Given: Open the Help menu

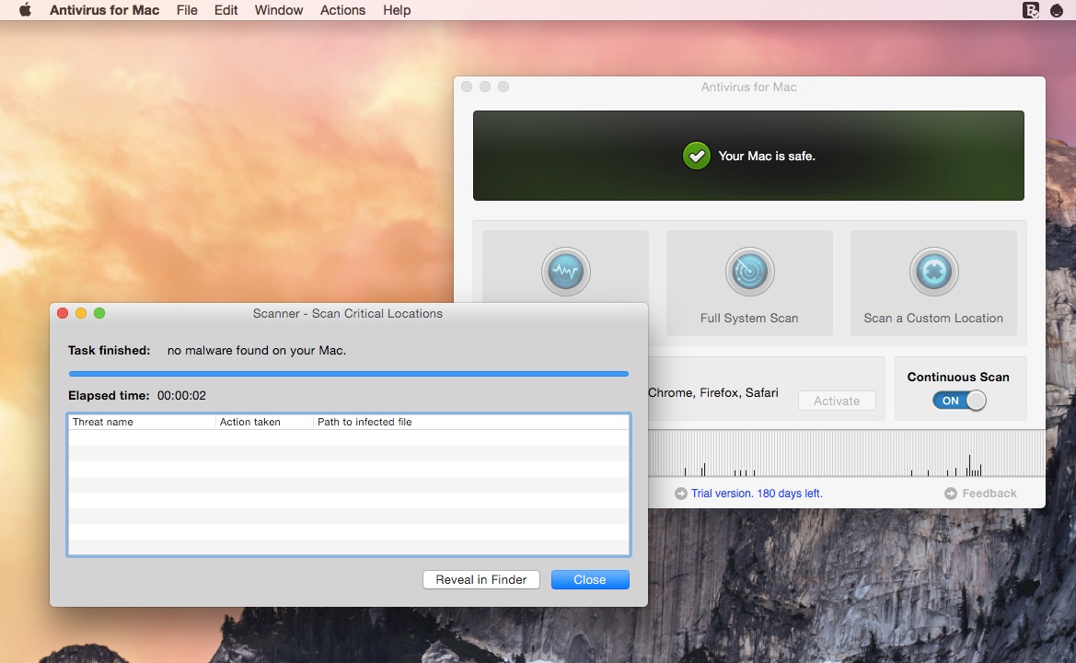Looking at the screenshot, I should point(397,10).
